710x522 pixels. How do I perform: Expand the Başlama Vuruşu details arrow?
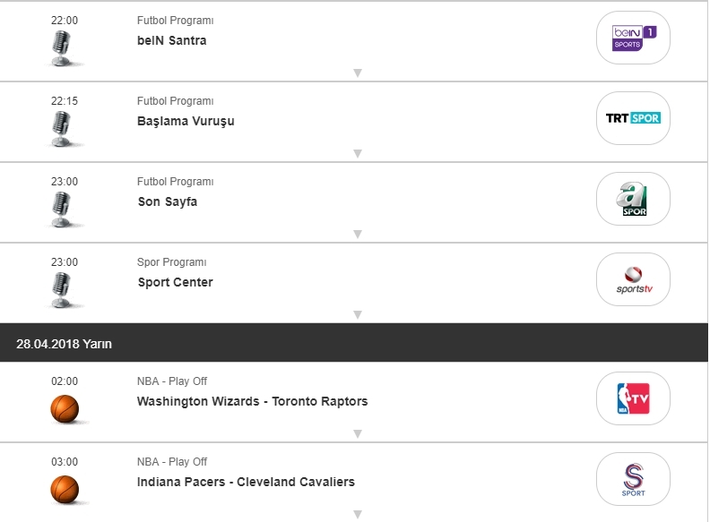(x=357, y=154)
